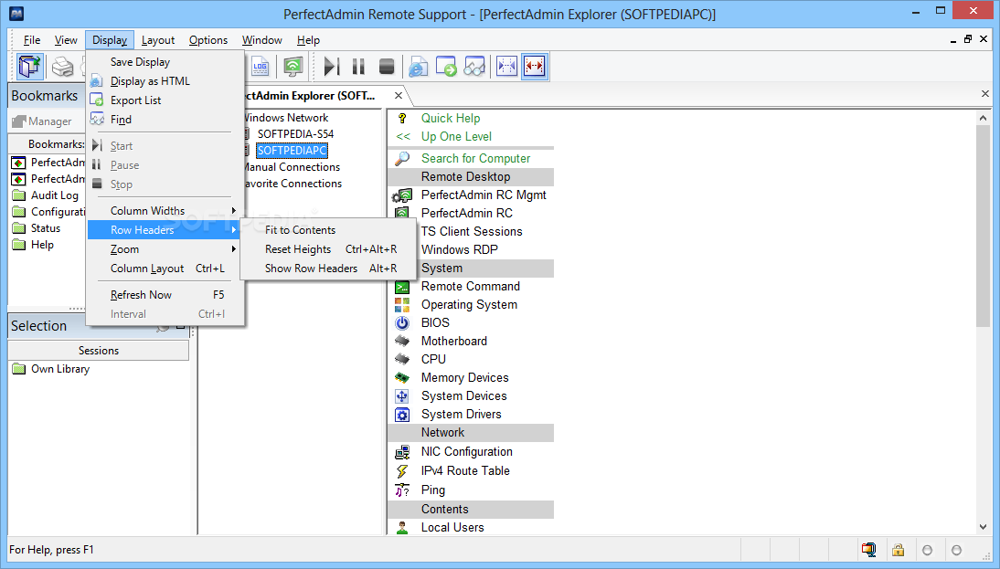Open the Window menu
Image resolution: width=1000 pixels, height=569 pixels.
[x=261, y=40]
